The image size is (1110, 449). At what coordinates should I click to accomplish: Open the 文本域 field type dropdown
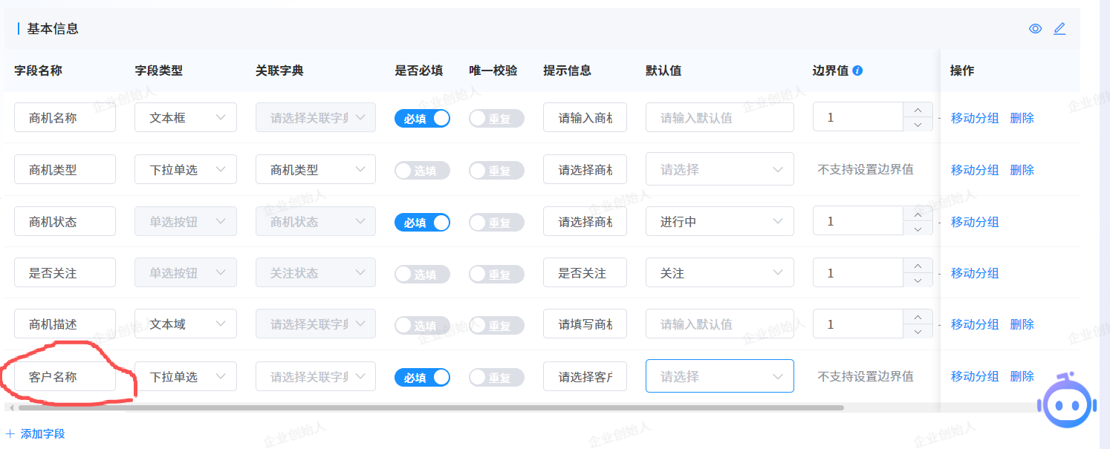(186, 324)
